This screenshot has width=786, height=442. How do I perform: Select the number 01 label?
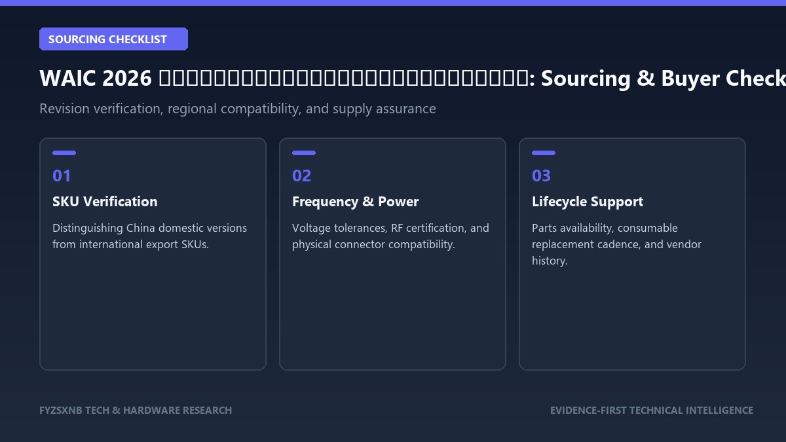(62, 175)
